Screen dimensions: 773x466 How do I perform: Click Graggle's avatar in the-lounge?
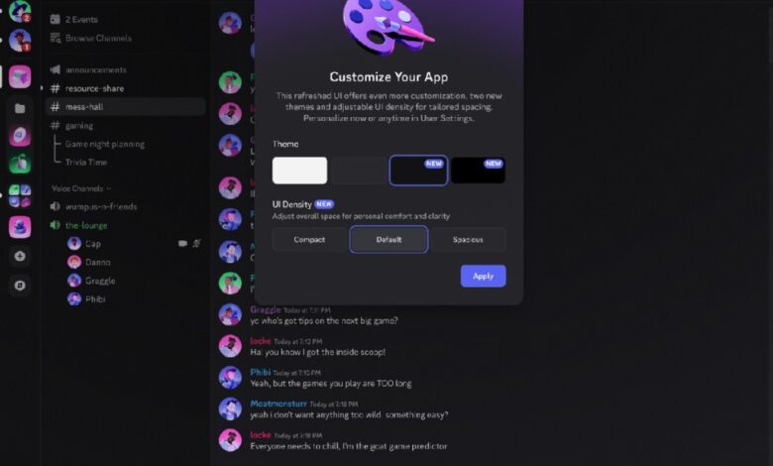click(74, 281)
